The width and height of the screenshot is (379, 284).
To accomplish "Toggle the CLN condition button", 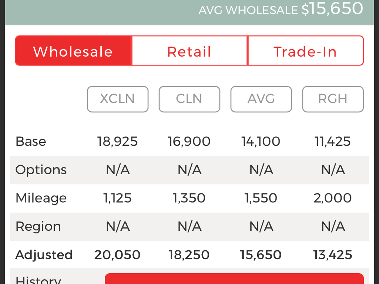I will [189, 99].
